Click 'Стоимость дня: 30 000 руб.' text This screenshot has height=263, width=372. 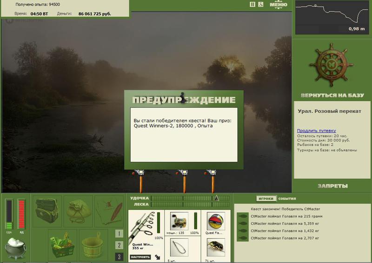point(323,140)
